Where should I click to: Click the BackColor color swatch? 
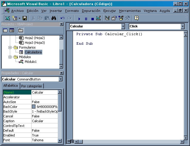[x=34, y=107]
